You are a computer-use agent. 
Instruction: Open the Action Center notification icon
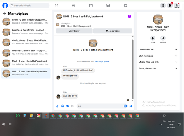(x=179, y=124)
